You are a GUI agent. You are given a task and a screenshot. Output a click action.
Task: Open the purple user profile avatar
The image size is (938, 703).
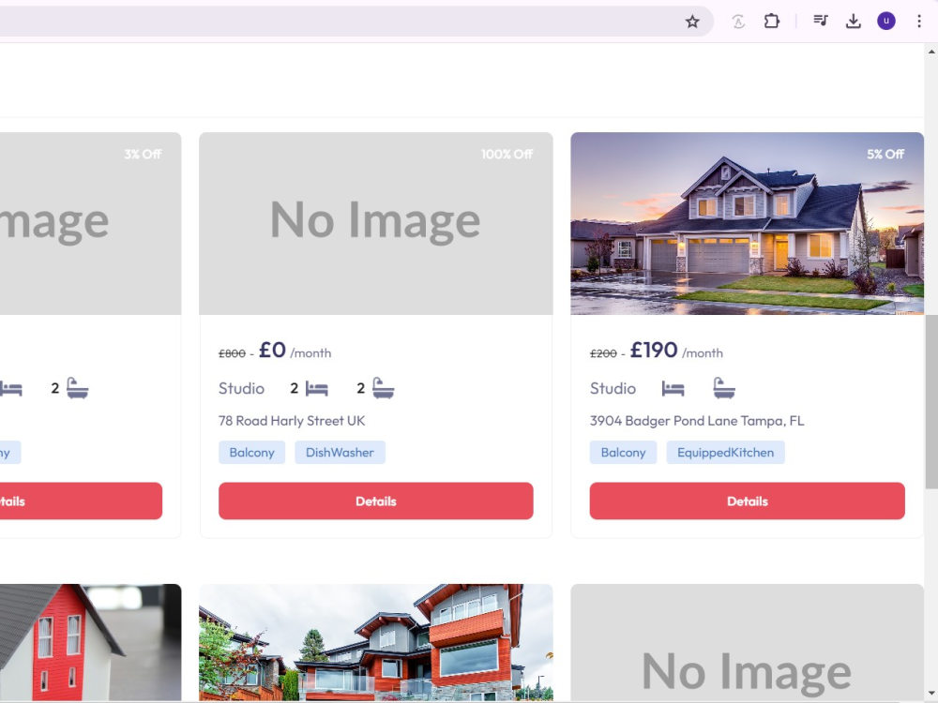pyautogui.click(x=886, y=22)
